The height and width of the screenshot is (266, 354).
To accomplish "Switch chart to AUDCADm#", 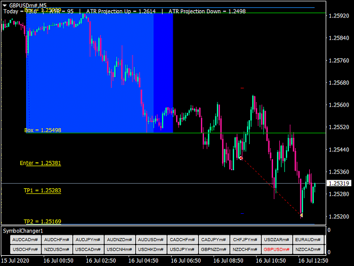I will [25, 239].
